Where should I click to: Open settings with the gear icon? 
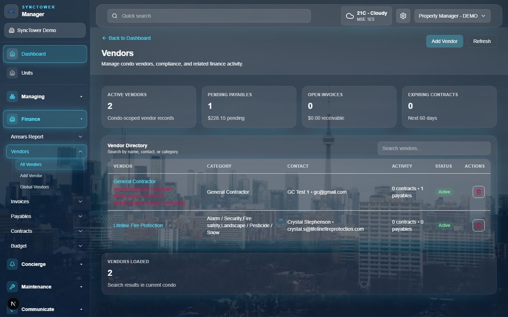[x=403, y=16]
